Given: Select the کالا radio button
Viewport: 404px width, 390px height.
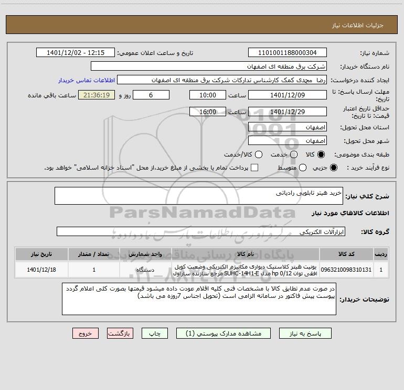Looking at the screenshot, I should [x=321, y=154].
